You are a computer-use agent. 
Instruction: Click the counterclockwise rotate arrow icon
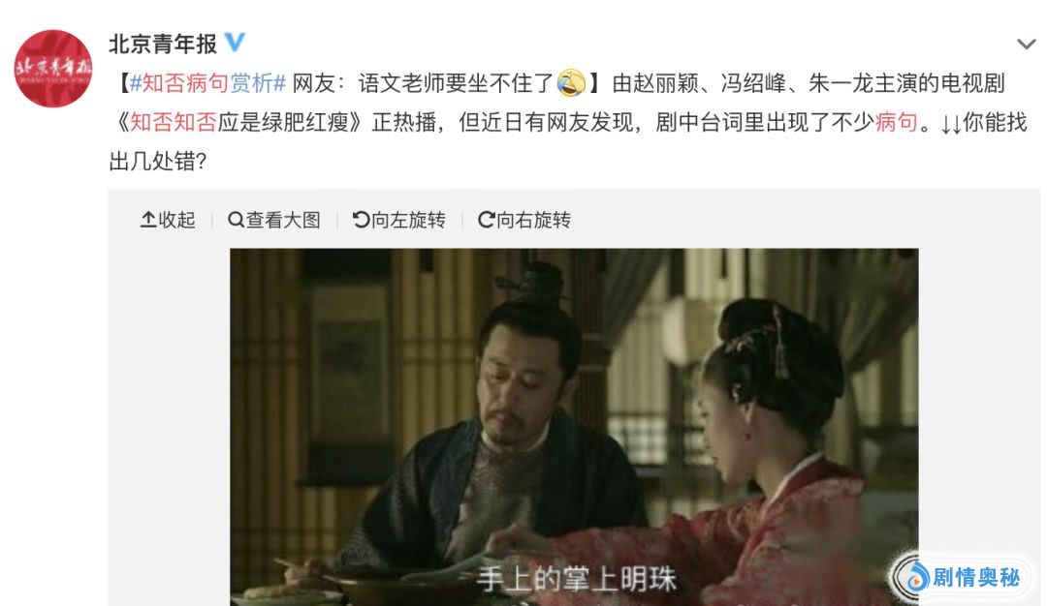coord(361,220)
